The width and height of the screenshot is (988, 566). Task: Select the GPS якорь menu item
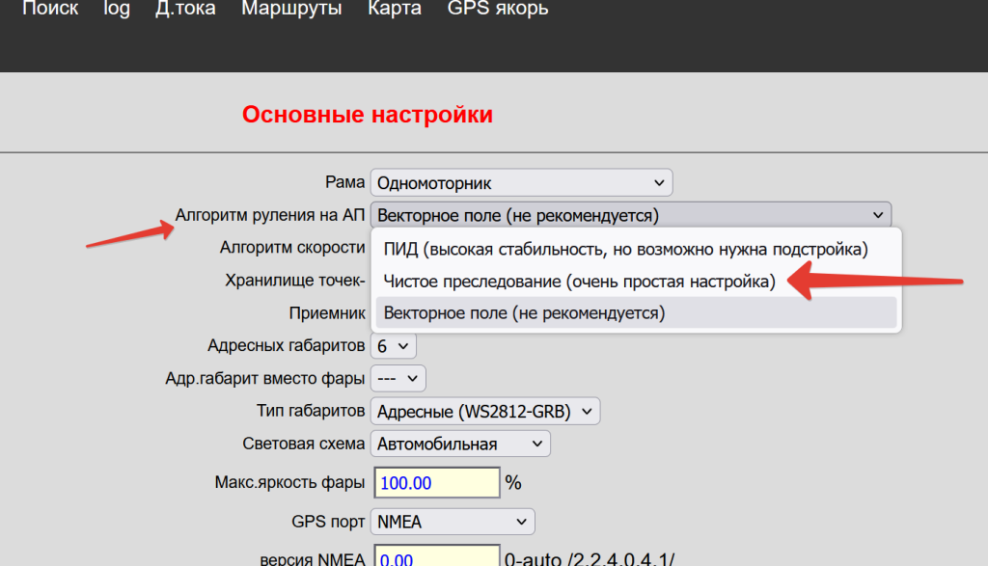point(498,10)
